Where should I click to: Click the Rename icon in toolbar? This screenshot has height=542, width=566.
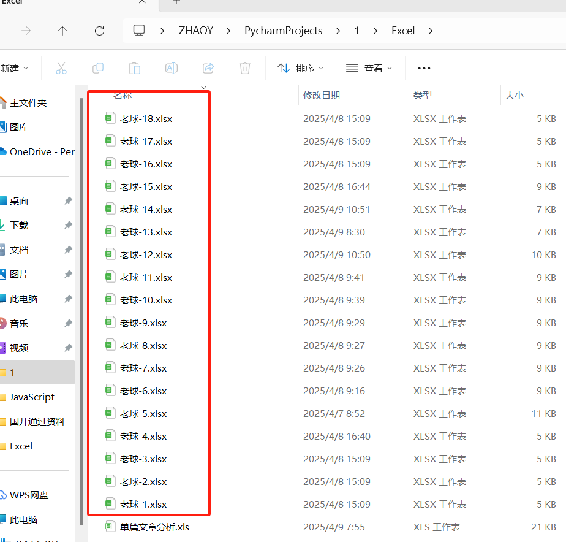click(x=172, y=68)
